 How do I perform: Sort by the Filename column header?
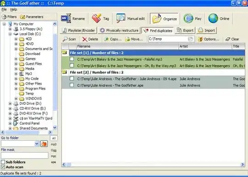(128, 46)
